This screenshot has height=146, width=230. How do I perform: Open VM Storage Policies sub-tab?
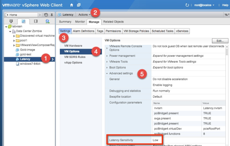(136, 31)
